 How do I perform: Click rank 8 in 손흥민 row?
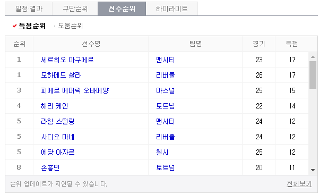pos(19,167)
